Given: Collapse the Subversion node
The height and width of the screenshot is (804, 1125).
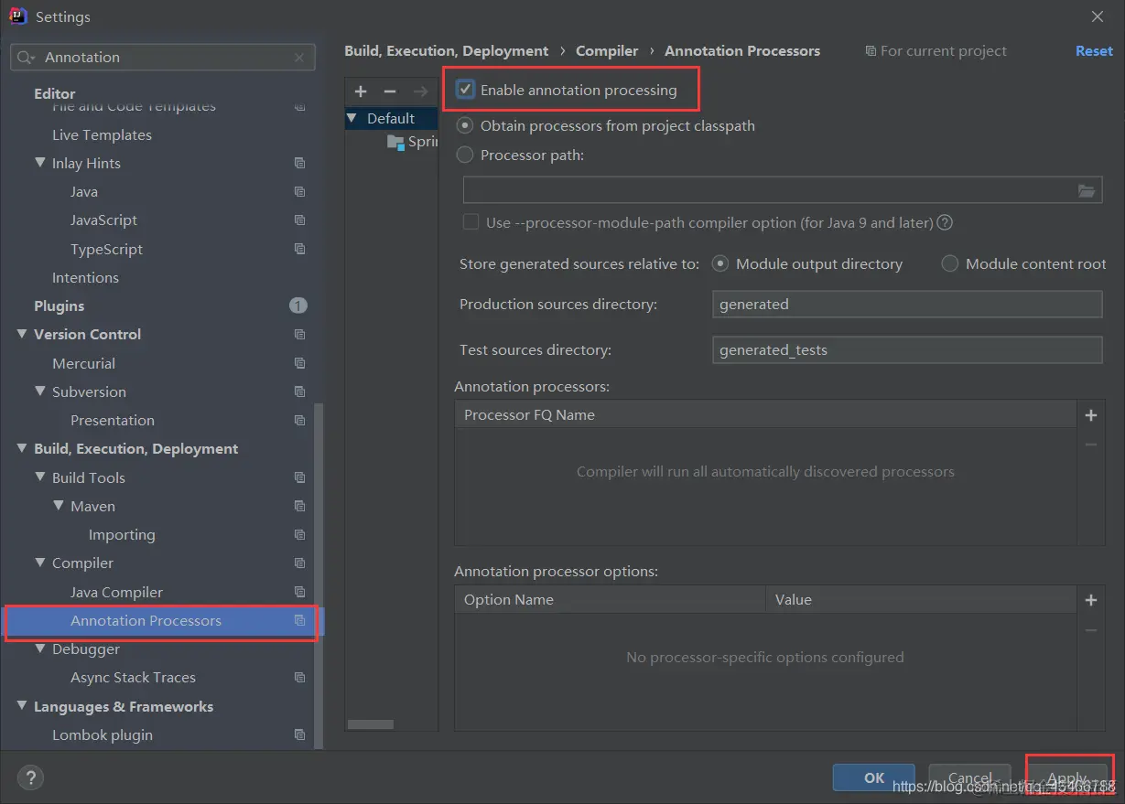Looking at the screenshot, I should 40,391.
